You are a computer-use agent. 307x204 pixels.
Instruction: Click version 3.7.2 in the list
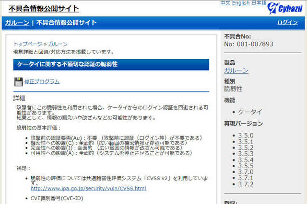pos(246,184)
